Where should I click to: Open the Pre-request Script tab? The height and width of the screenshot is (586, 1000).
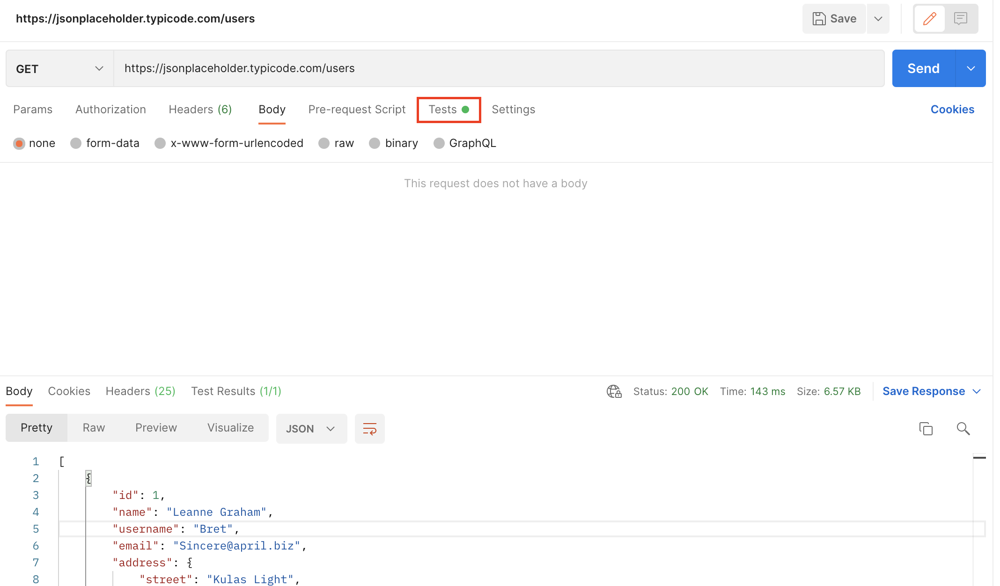[357, 110]
